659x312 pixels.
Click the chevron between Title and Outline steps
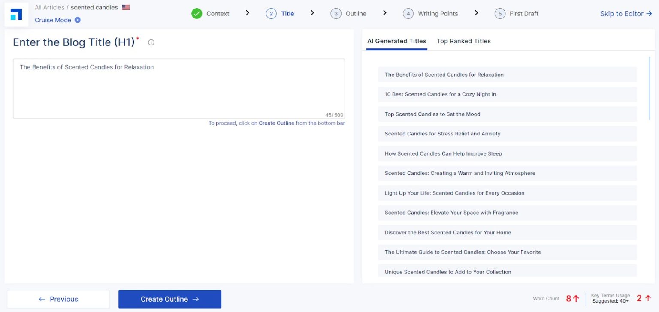point(312,13)
